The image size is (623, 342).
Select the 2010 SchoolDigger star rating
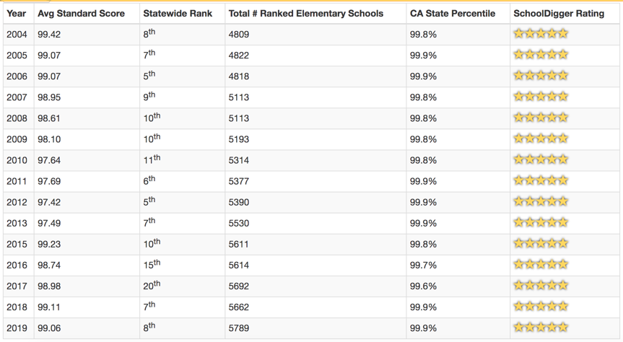coord(541,159)
